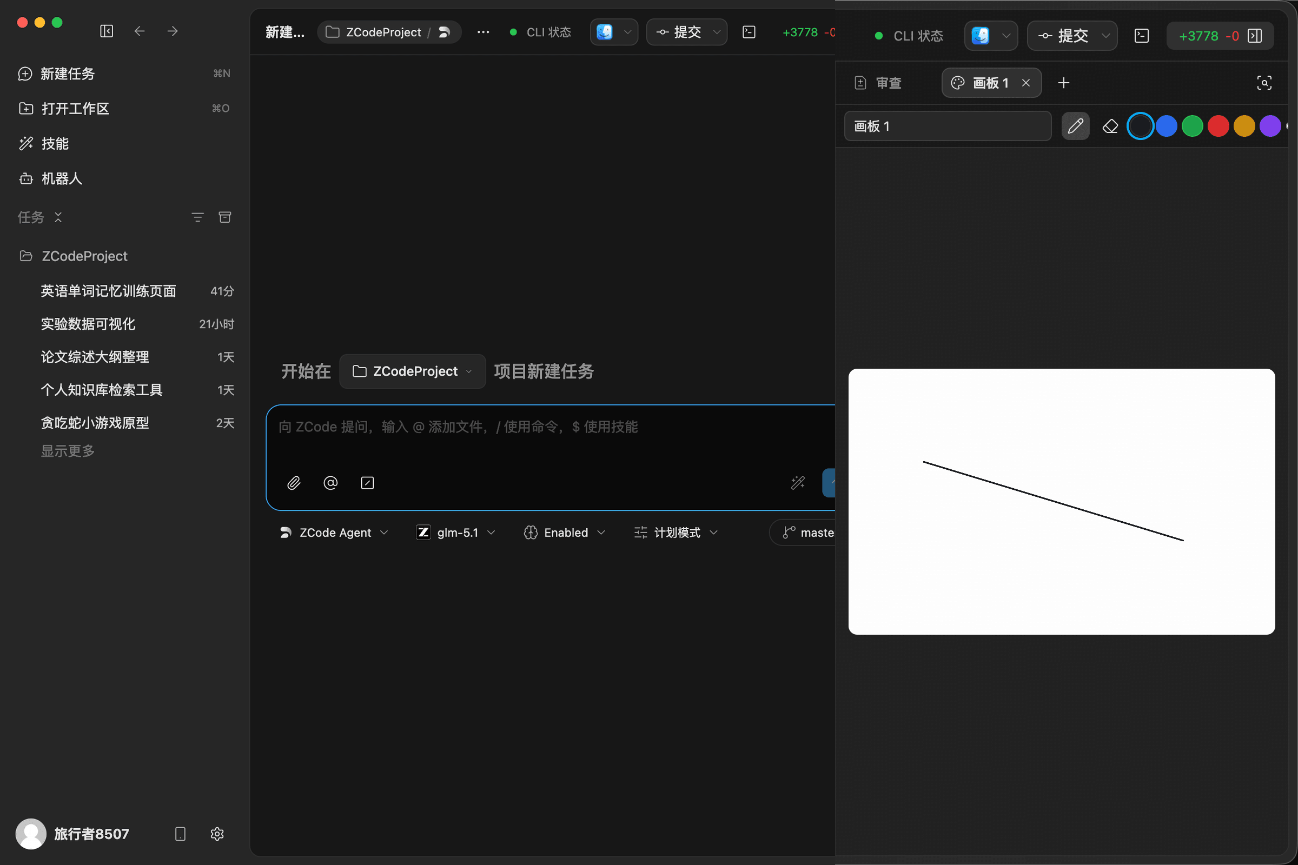Go back with the left arrow
Image resolution: width=1298 pixels, height=865 pixels.
(x=140, y=31)
